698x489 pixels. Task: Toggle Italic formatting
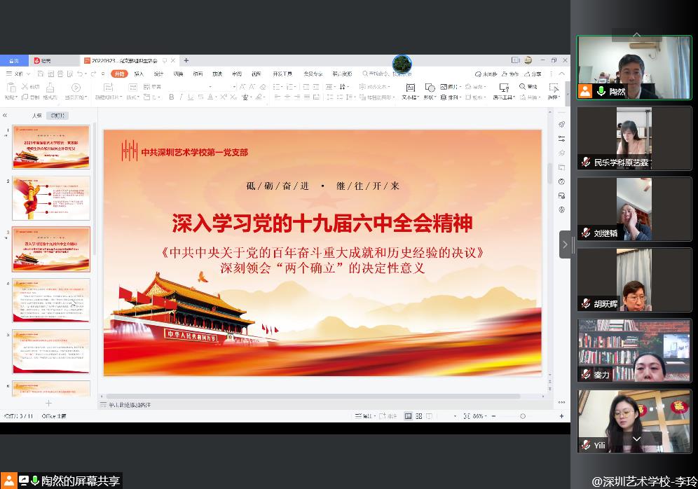(x=182, y=97)
